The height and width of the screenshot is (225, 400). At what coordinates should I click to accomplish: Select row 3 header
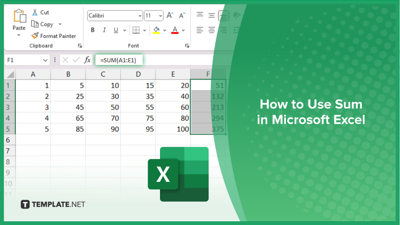10,107
